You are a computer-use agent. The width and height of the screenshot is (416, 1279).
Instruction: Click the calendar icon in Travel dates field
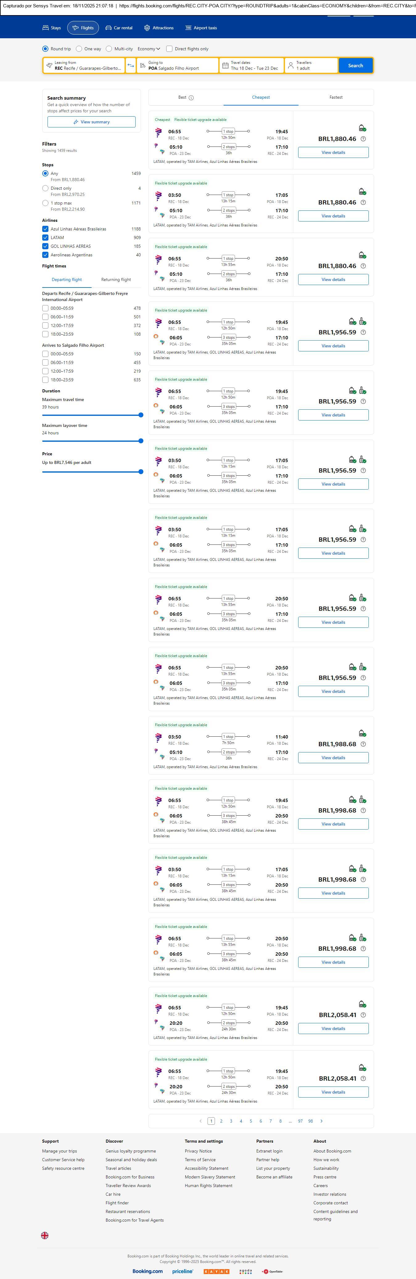pos(225,65)
